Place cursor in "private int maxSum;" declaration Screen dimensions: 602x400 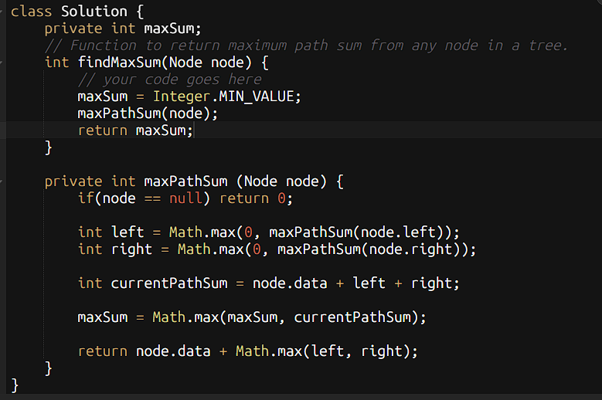tap(122, 29)
